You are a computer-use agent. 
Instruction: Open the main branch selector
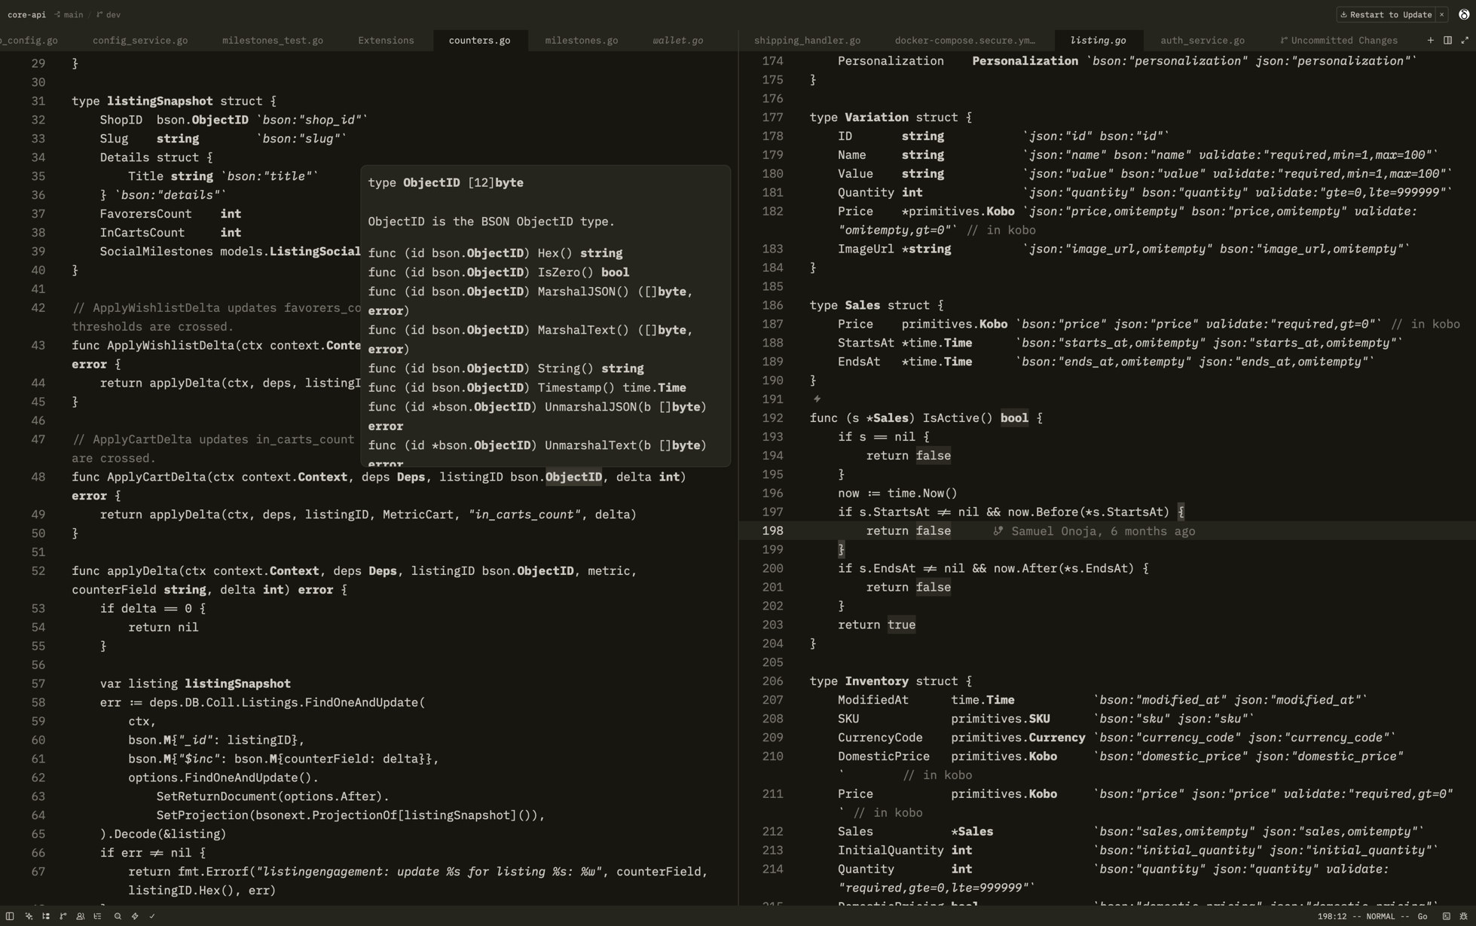pos(69,14)
